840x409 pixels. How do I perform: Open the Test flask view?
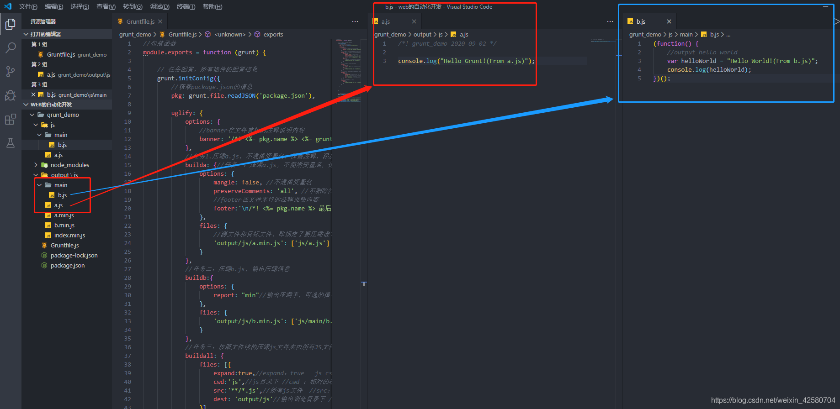[11, 143]
